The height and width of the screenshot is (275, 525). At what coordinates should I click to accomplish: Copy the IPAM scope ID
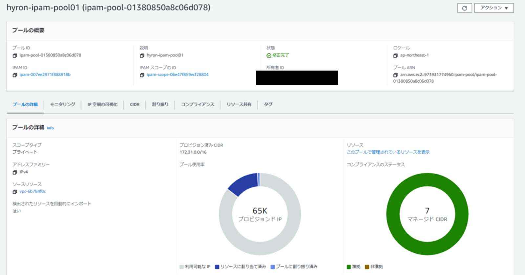point(142,75)
